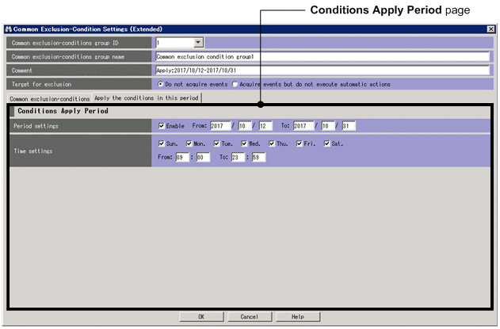Screen dimensions: 500x329
Task: Open Help for this dialog
Action: point(298,316)
